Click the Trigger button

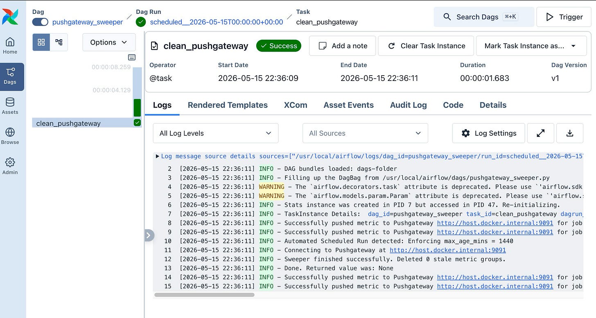564,17
